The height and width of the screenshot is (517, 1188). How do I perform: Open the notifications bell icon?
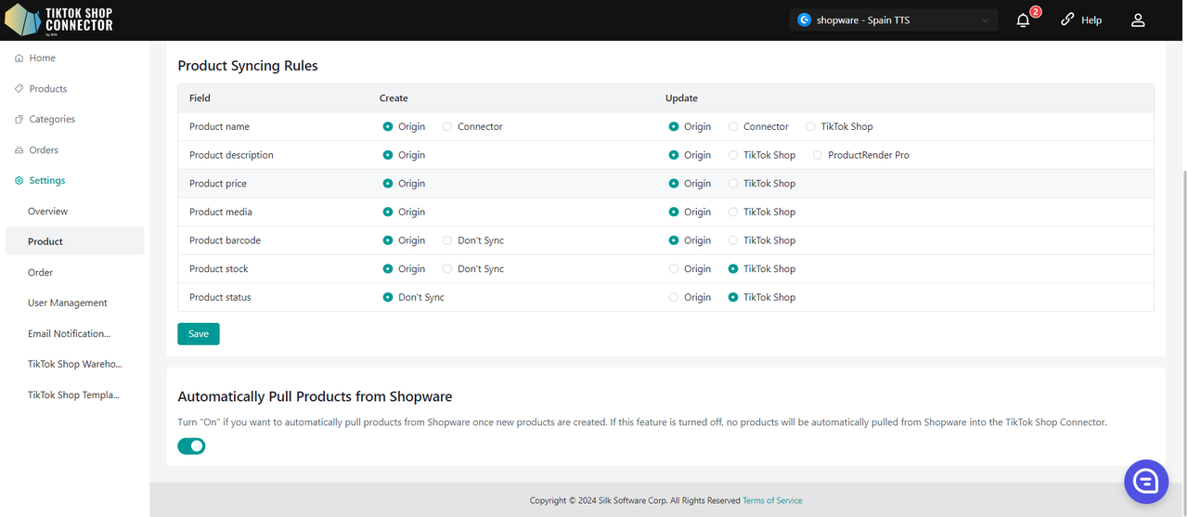point(1023,20)
